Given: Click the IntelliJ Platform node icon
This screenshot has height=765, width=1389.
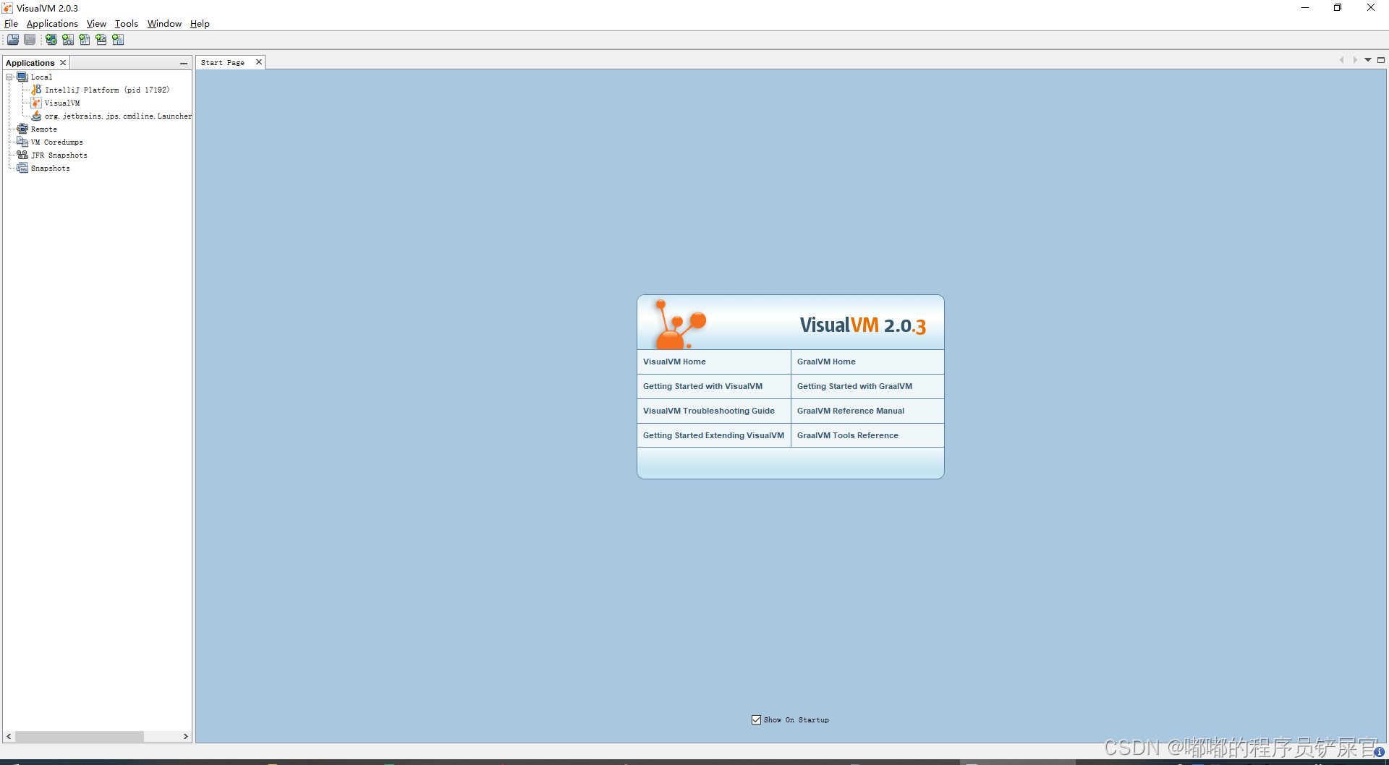Looking at the screenshot, I should (36, 90).
